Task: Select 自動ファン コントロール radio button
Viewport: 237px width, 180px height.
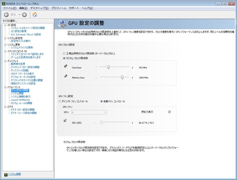Action: [x=101, y=101]
